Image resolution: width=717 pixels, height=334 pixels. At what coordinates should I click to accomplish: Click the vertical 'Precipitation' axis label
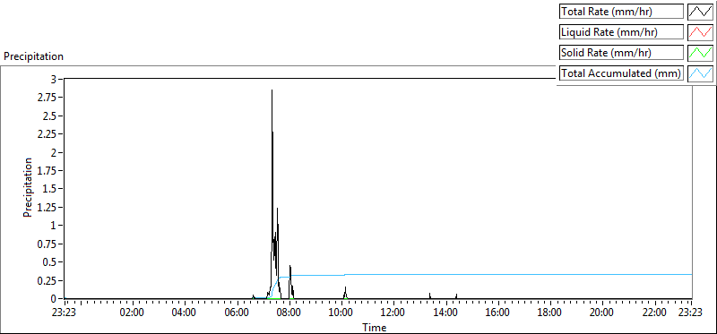(28, 187)
